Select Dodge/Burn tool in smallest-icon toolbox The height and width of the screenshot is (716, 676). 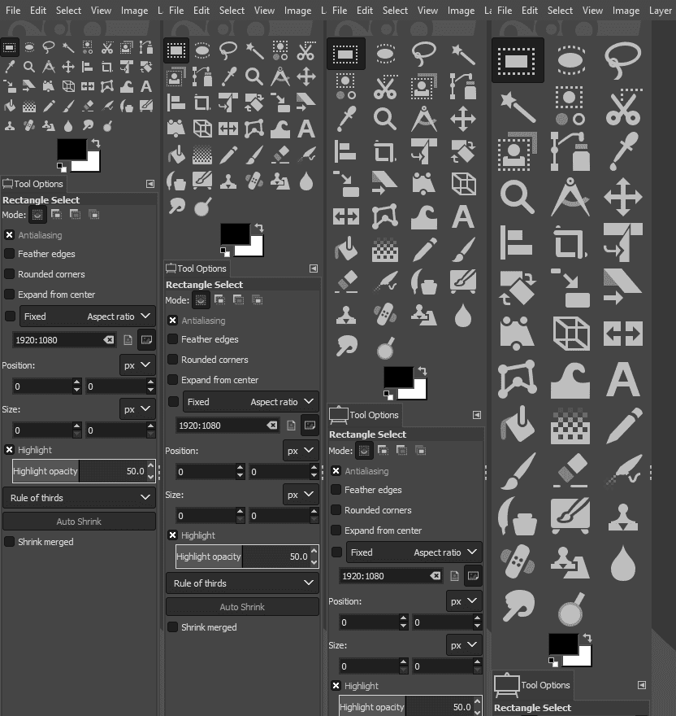point(107,125)
